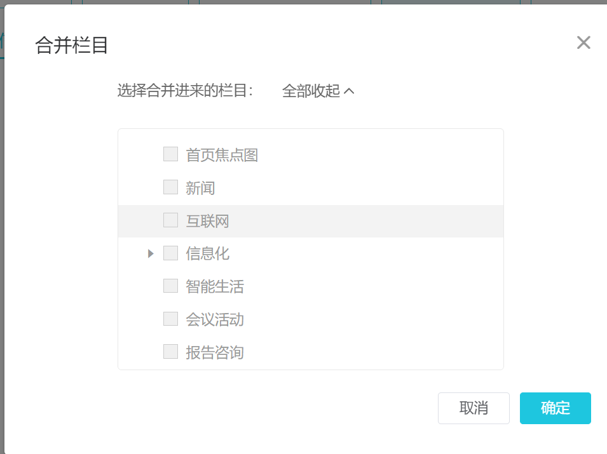Check the box next to 互联网
Screen dimensions: 607x454
click(170, 220)
